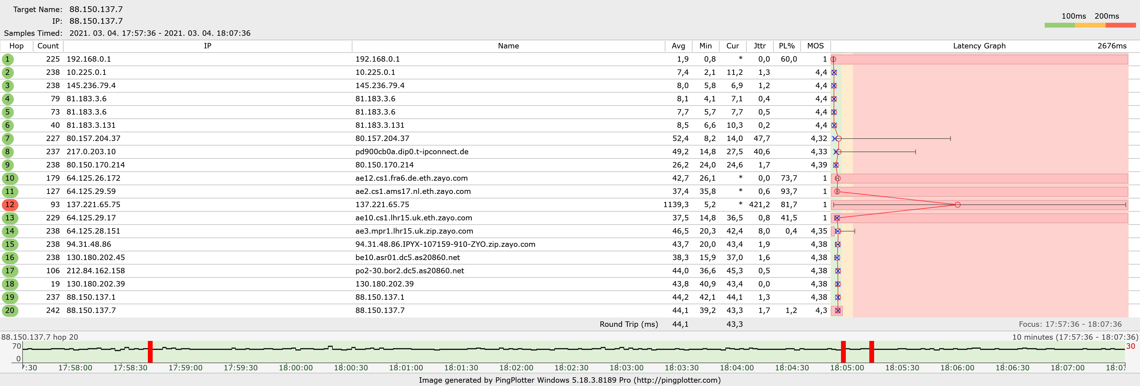
Task: Click the first red packet loss bar in timeline
Action: click(151, 351)
